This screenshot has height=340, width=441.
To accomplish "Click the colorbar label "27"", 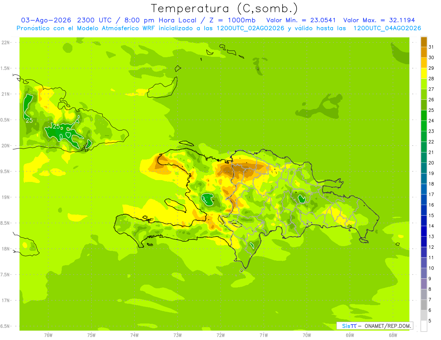I will pyautogui.click(x=431, y=89).
